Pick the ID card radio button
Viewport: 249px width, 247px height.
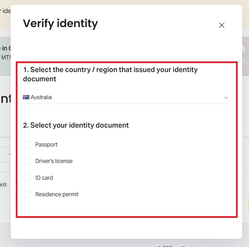tap(27, 178)
